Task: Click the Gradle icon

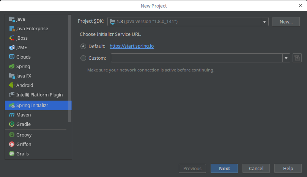Action: 12,124
